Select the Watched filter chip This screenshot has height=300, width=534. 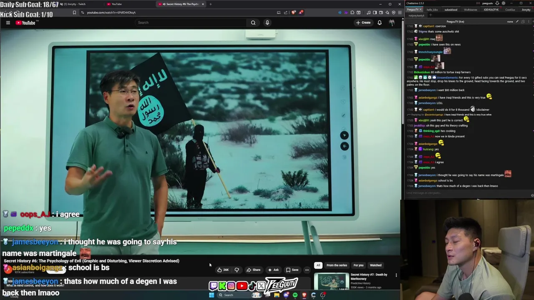[375, 265]
